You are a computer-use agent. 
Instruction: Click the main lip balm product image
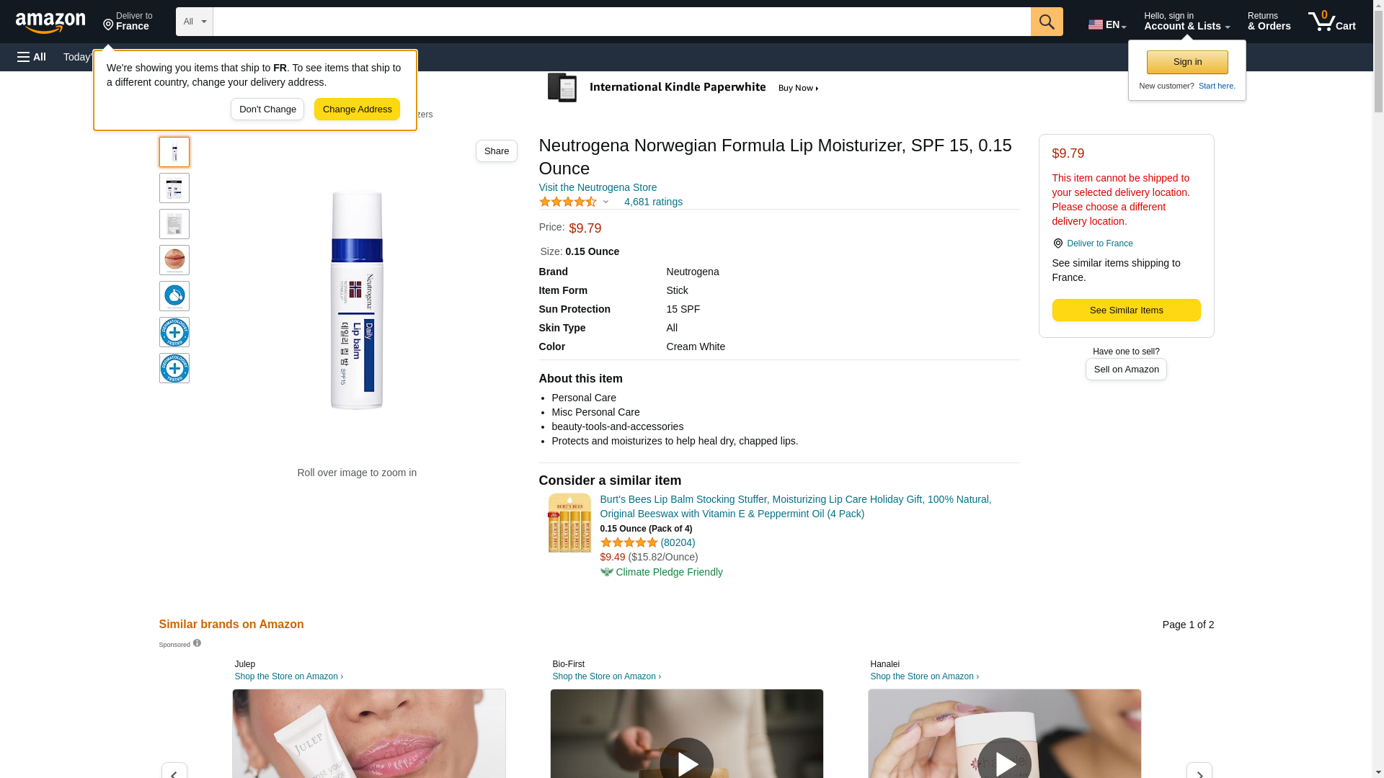pyautogui.click(x=357, y=300)
